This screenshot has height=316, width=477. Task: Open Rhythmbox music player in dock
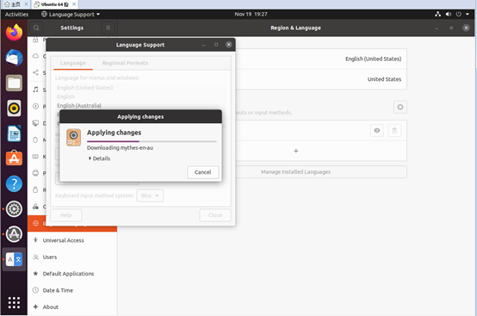[x=14, y=108]
